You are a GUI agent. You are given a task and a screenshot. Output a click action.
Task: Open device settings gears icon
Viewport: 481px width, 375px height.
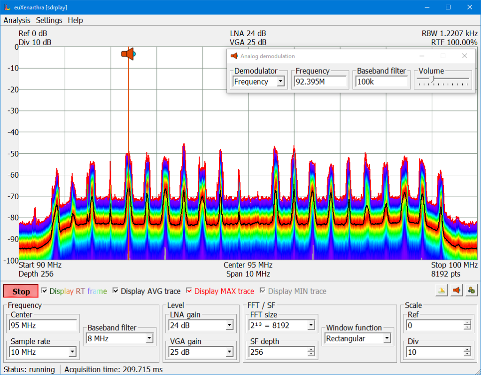point(471,290)
